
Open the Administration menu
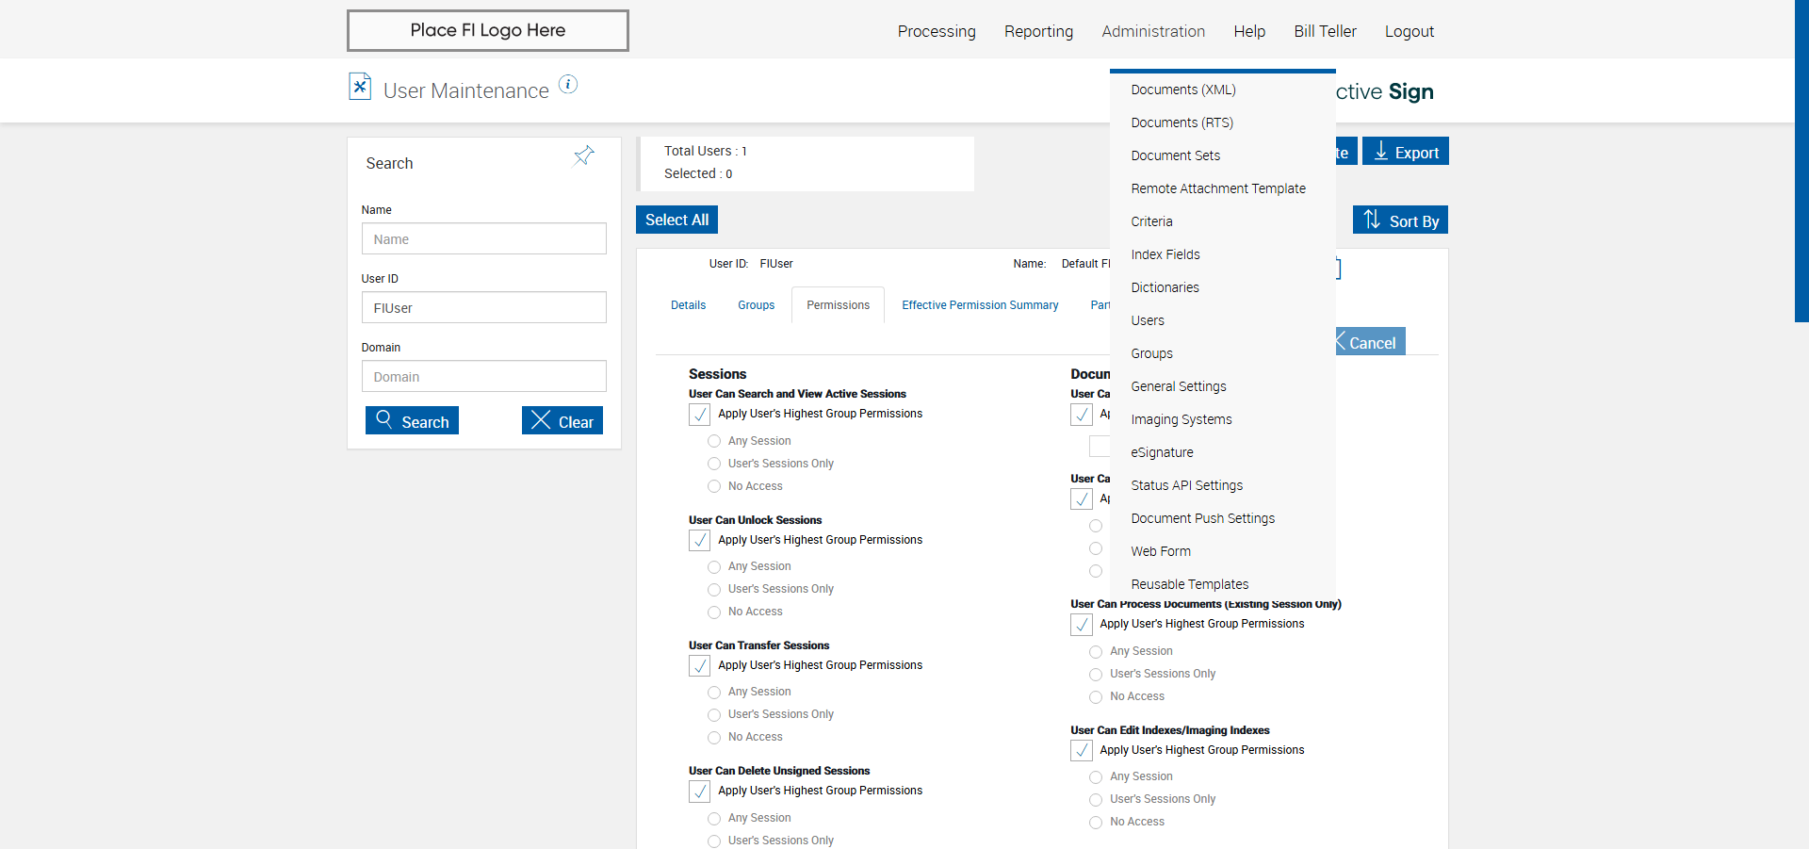(1153, 31)
